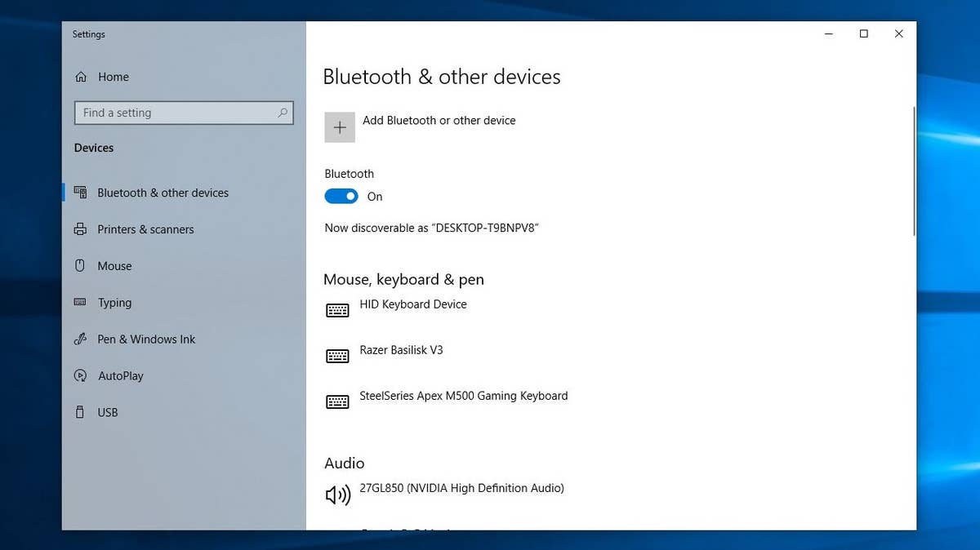Click the Find a setting search box
This screenshot has height=550, width=980.
click(176, 113)
